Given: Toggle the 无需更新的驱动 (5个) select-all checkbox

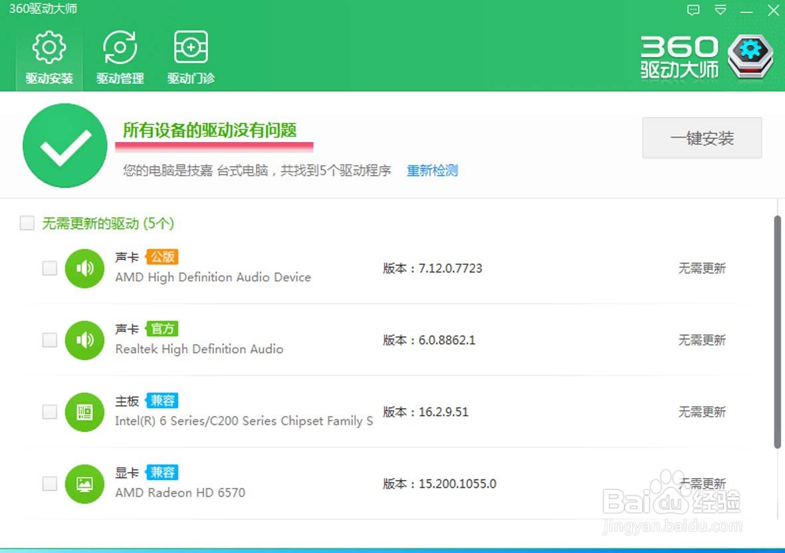Looking at the screenshot, I should point(27,223).
